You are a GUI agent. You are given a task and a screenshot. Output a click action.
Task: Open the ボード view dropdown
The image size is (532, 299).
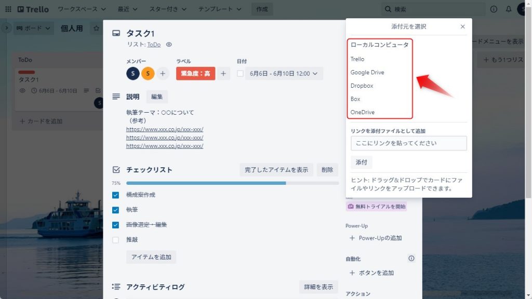[x=33, y=28]
